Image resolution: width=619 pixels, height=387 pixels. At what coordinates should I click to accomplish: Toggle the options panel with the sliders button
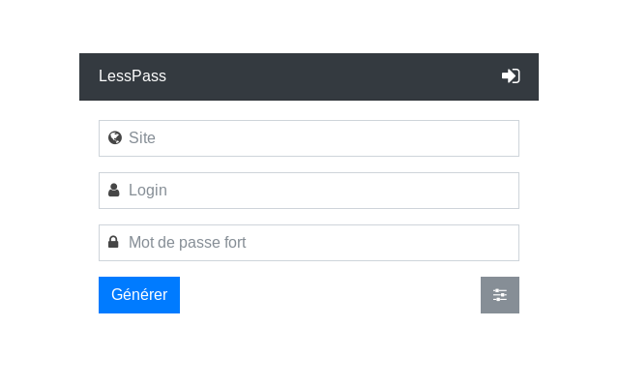pos(500,295)
